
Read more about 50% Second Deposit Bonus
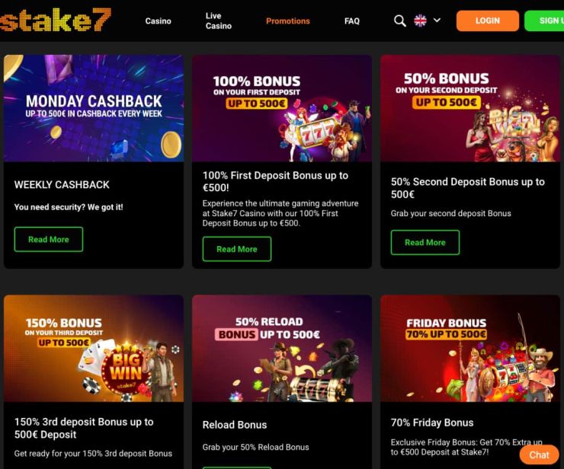(x=425, y=243)
